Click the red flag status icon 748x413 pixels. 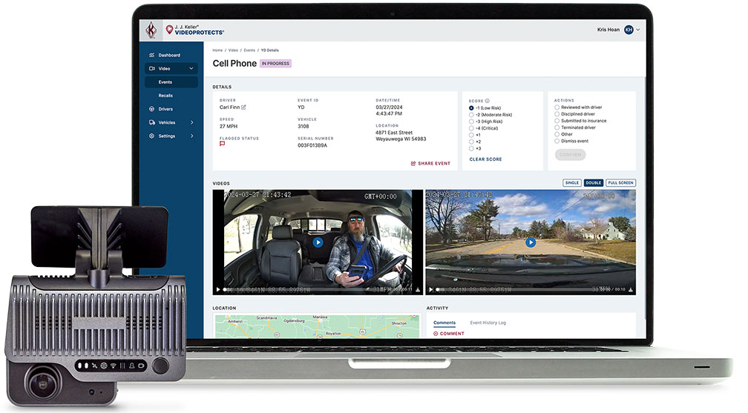(x=223, y=144)
